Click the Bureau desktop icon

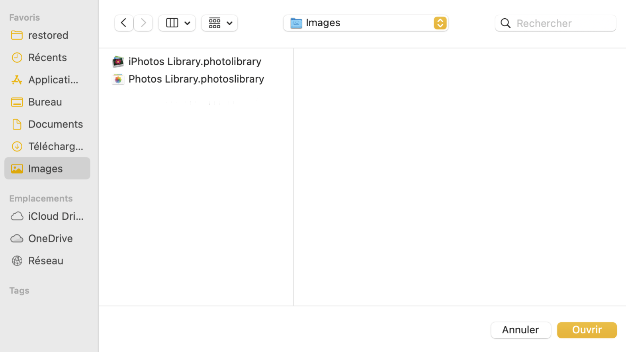[x=17, y=102]
